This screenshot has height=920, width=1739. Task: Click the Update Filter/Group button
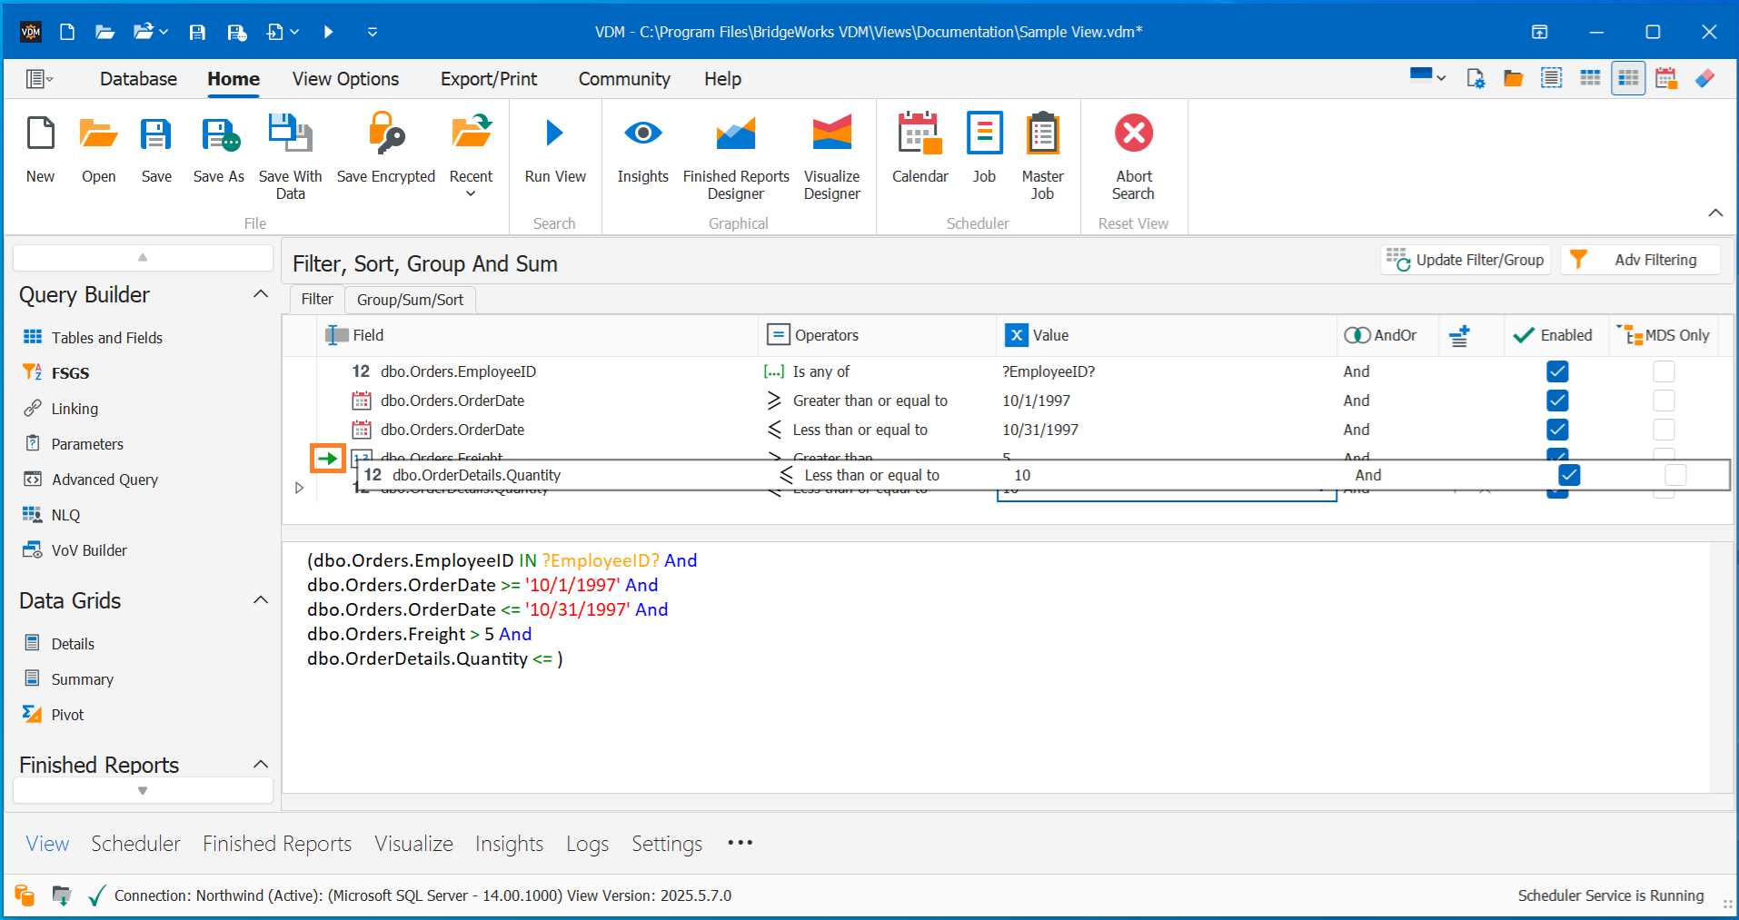[1465, 260]
